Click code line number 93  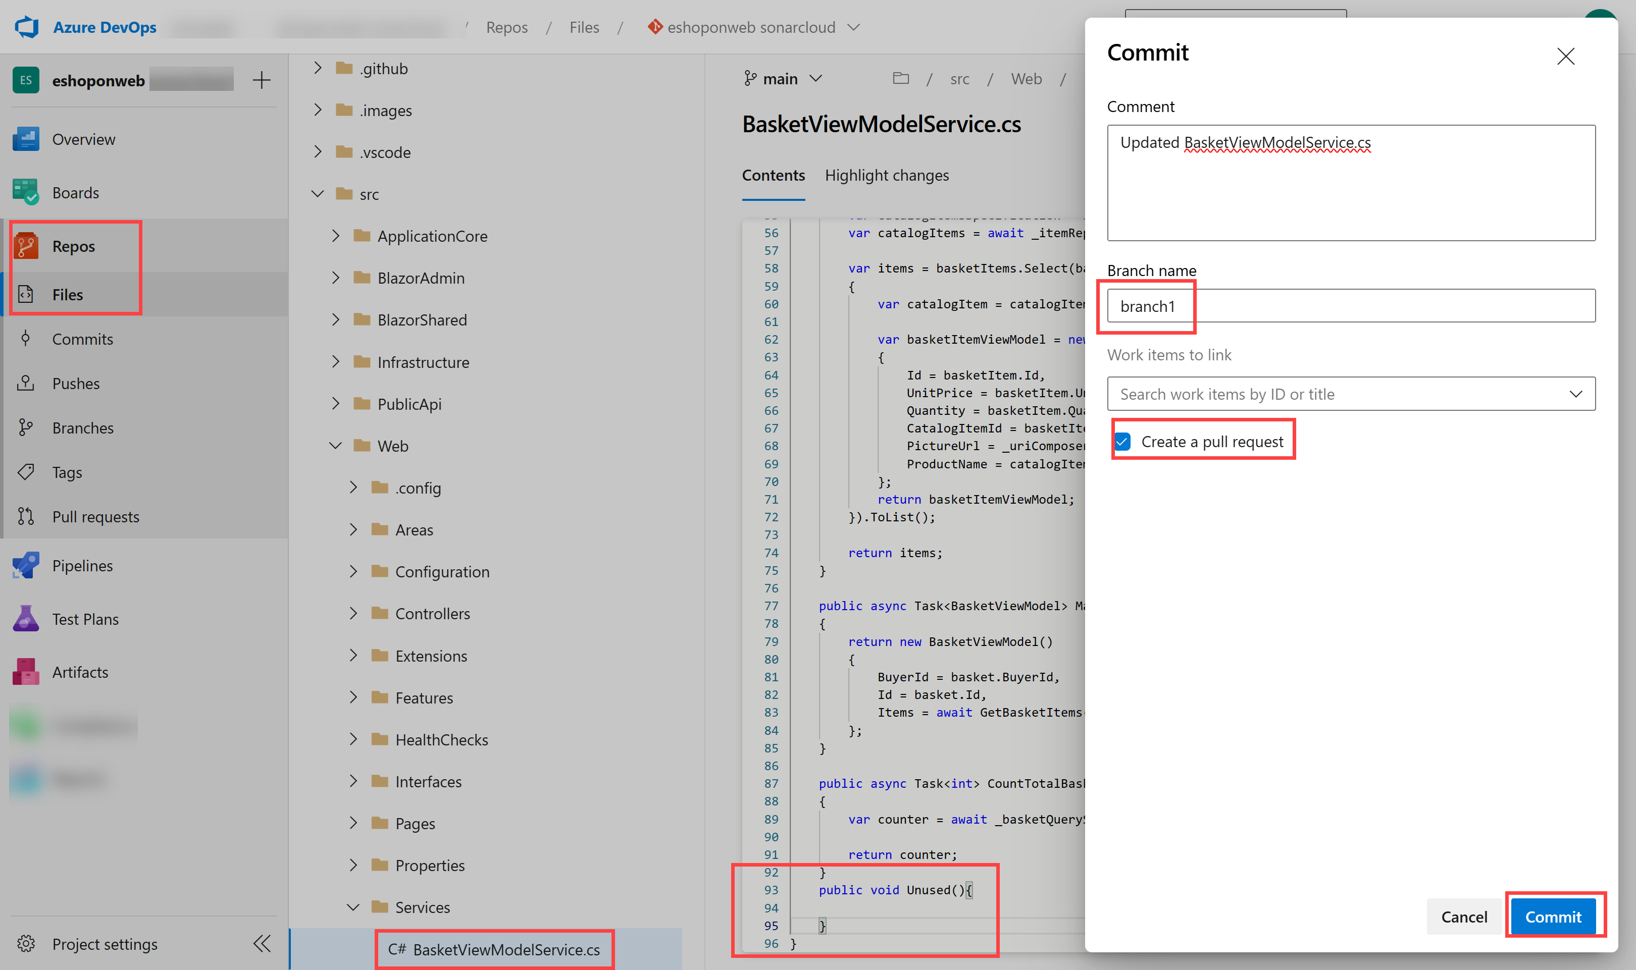(771, 890)
